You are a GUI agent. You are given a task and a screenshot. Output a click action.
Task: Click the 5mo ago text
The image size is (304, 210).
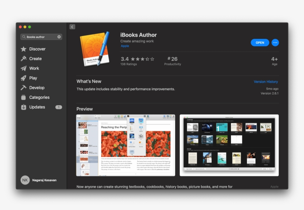pyautogui.click(x=272, y=89)
